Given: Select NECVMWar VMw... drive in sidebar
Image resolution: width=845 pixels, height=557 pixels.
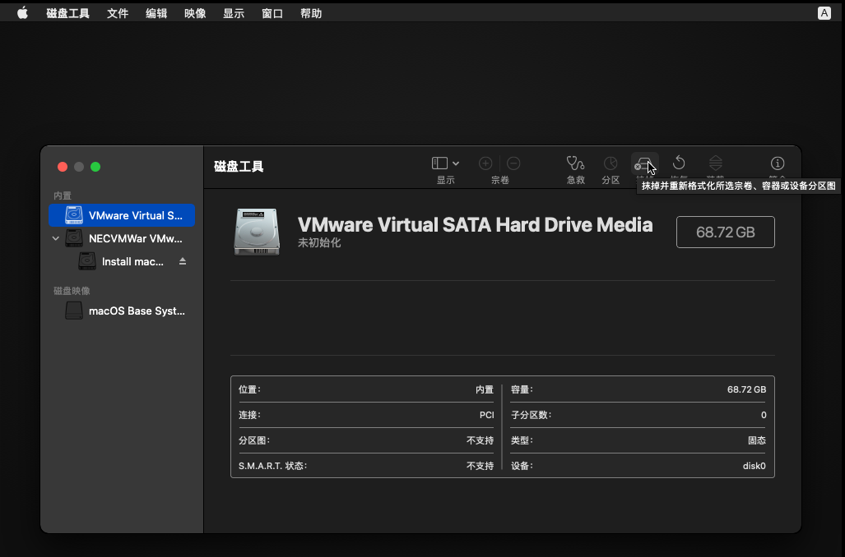Looking at the screenshot, I should [122, 238].
